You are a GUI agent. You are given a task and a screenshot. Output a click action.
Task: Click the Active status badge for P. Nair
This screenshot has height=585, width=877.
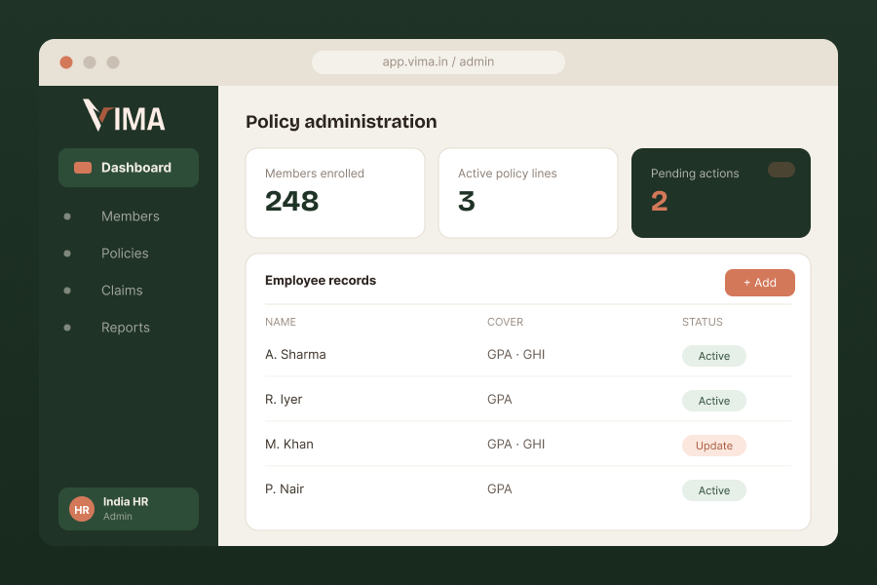(x=713, y=490)
